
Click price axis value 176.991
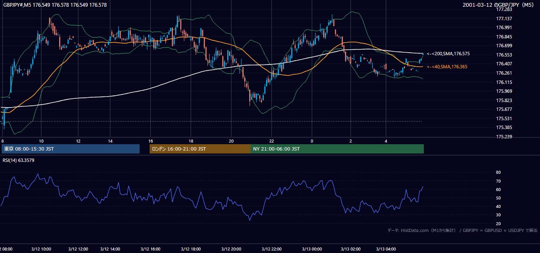tap(504, 27)
